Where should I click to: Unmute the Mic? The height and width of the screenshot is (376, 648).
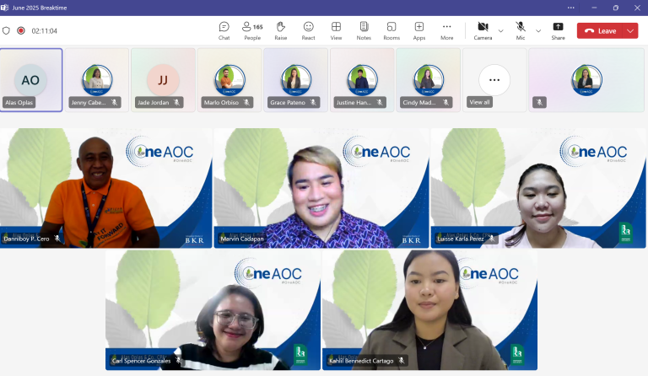(521, 30)
